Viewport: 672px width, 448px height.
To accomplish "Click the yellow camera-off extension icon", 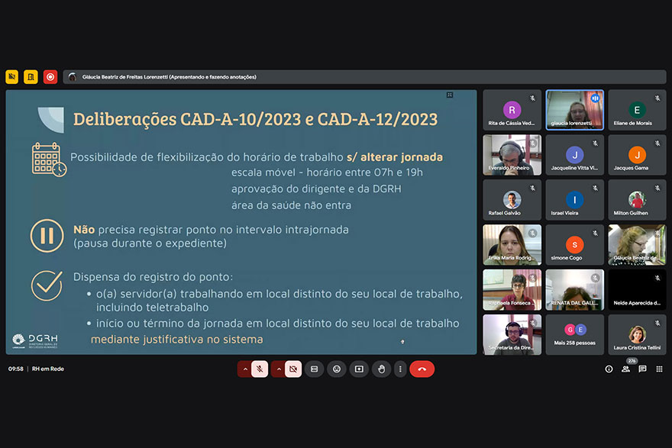I will (12, 76).
